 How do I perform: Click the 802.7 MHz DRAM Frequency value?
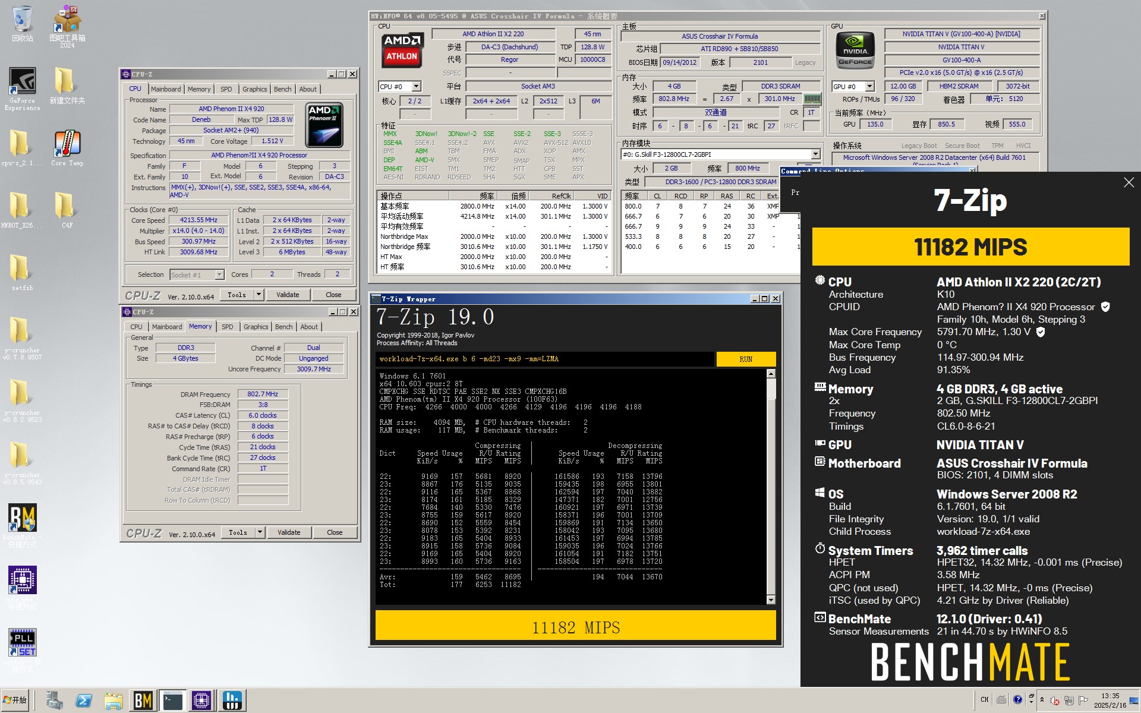pos(263,394)
